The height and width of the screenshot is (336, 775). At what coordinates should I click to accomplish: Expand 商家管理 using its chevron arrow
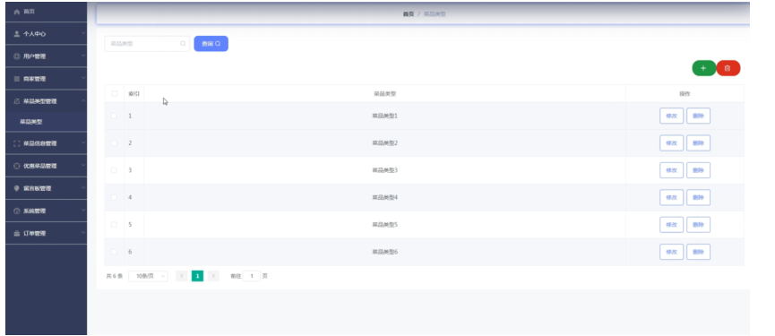point(83,79)
